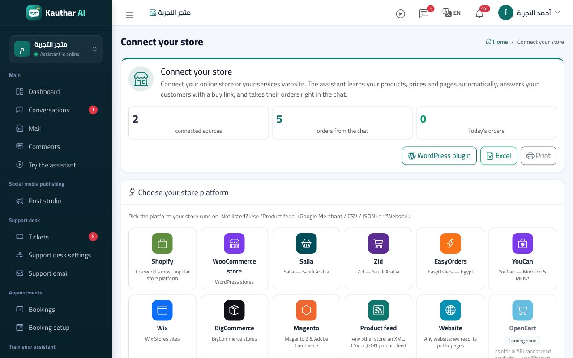Select the Product feed RSS icon
The width and height of the screenshot is (573, 358).
click(379, 310)
